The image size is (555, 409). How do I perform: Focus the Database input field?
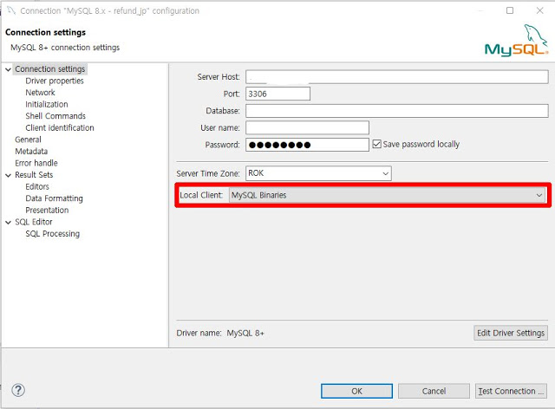point(397,111)
